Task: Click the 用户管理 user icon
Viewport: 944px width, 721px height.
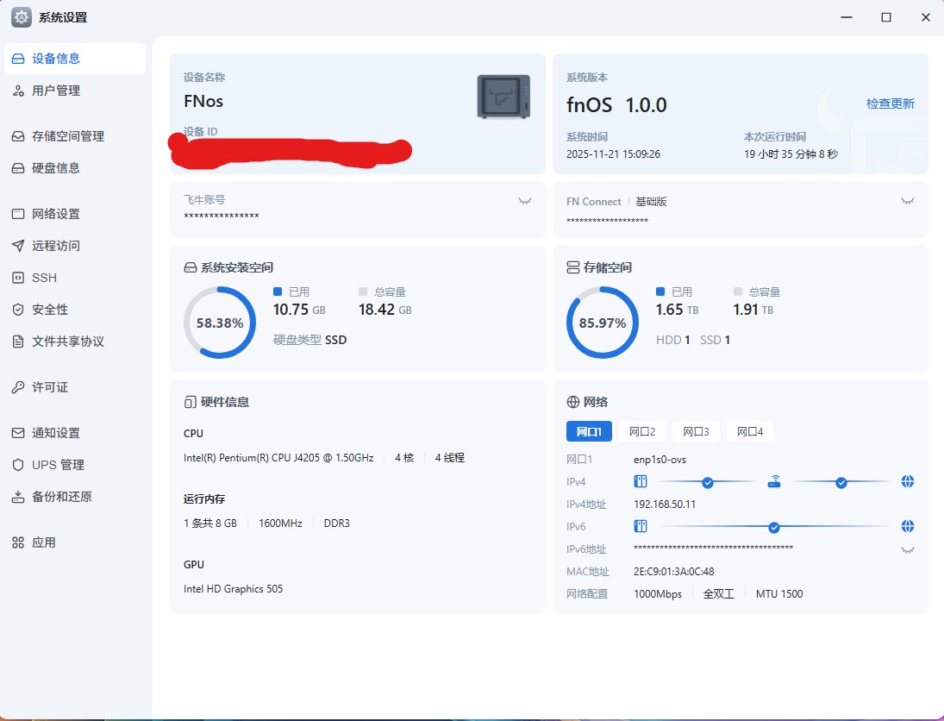Action: pyautogui.click(x=18, y=91)
